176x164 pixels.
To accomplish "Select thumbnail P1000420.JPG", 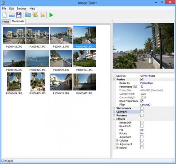I will (14, 61).
